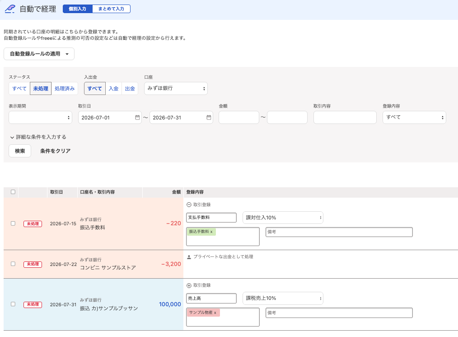The height and width of the screenshot is (337, 458).
Task: Click 未処理 badge in 2026-07-15 row
Action: tap(33, 224)
